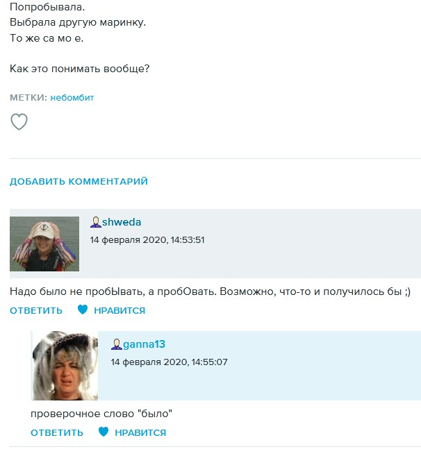The width and height of the screenshot is (421, 456).
Task: Click ОТВЕТИТЬ under shweda's comment
Action: tap(36, 310)
